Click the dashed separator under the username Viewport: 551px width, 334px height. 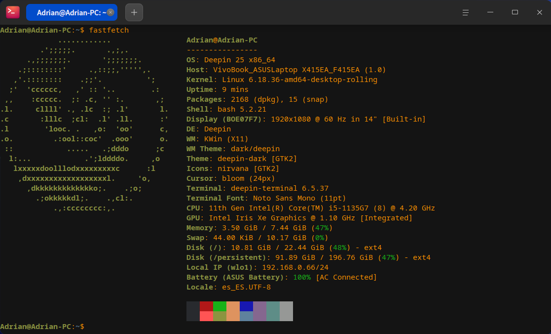click(x=222, y=50)
